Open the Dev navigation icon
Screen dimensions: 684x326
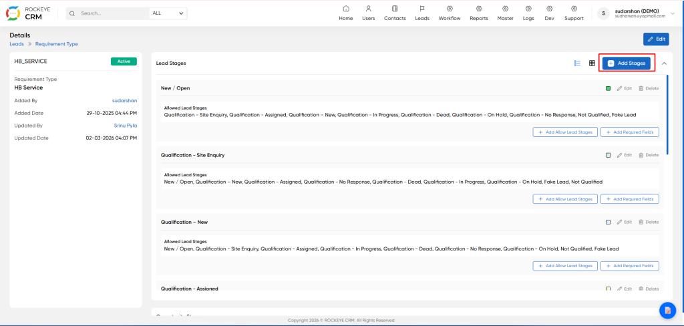549,9
